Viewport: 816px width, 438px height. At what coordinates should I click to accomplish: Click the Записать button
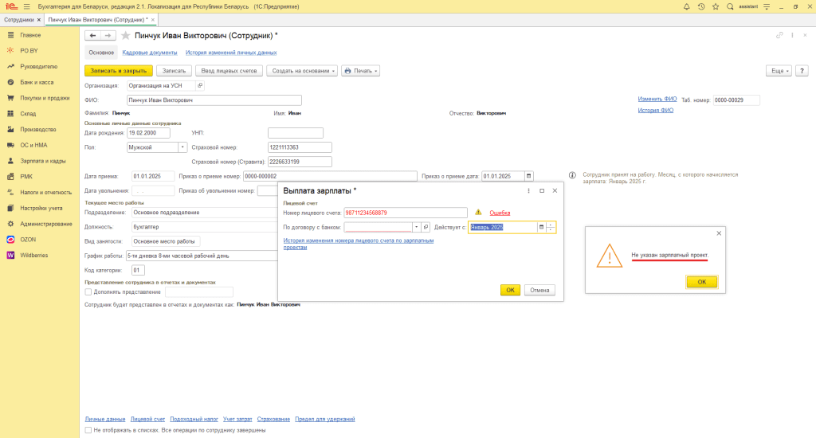[x=174, y=71]
